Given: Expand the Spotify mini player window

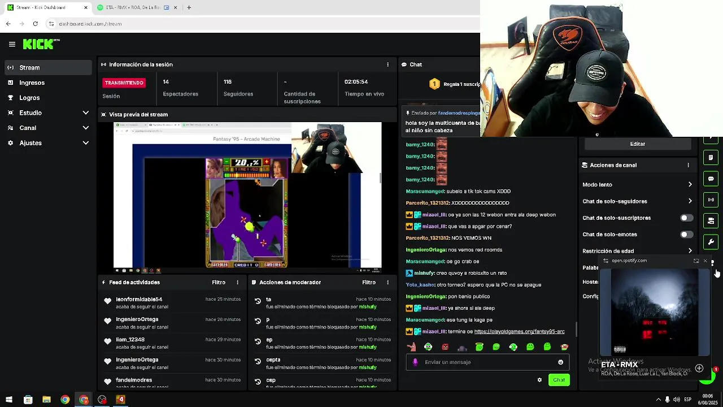Looking at the screenshot, I should pos(696,261).
